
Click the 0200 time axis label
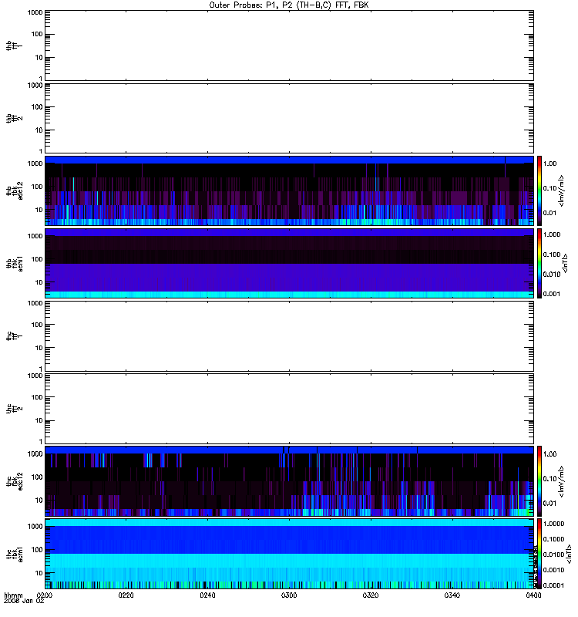[x=45, y=595]
